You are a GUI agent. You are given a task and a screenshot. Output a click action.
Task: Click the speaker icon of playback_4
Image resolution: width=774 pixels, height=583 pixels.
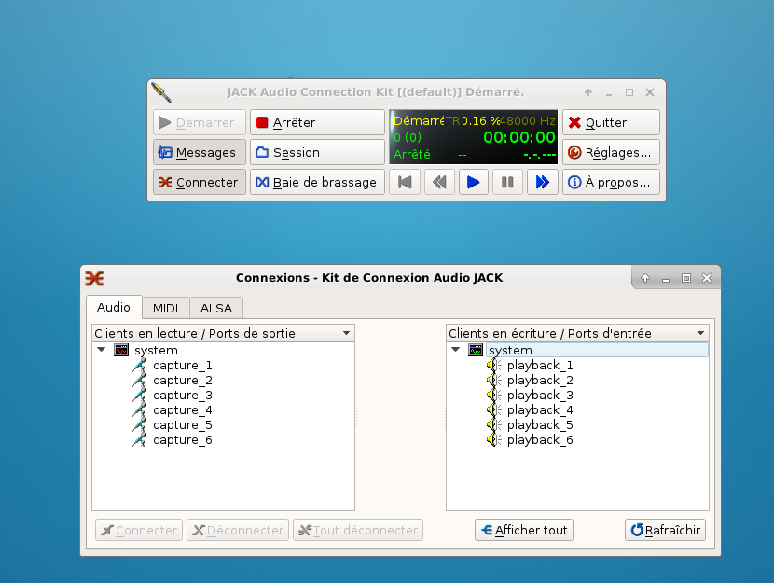[493, 409]
